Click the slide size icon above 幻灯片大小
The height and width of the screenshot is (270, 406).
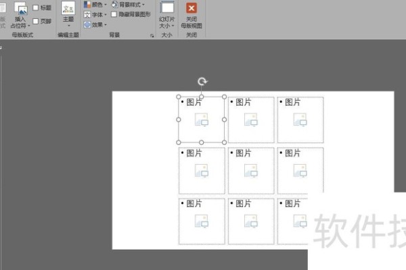click(x=167, y=7)
